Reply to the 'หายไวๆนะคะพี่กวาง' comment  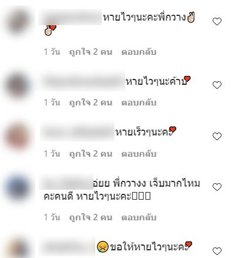(139, 52)
